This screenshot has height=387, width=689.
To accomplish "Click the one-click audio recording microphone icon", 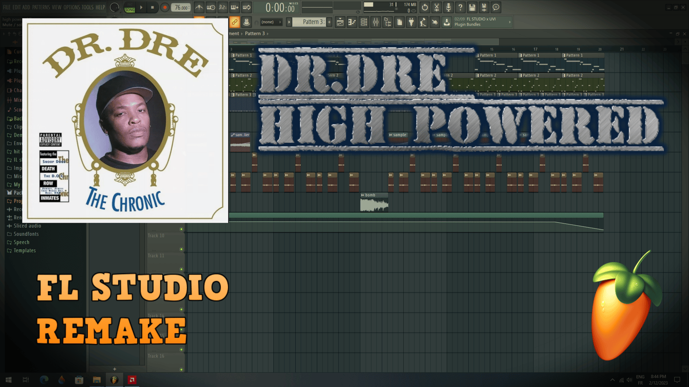I will coord(449,7).
